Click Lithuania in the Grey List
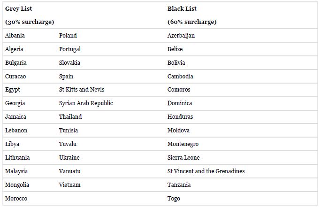This screenshot has width=320, height=208. 17,157
